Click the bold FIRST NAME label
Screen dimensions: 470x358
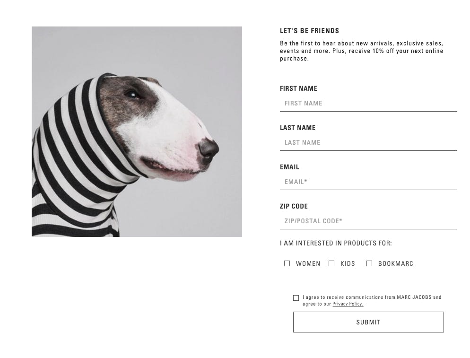tap(298, 88)
